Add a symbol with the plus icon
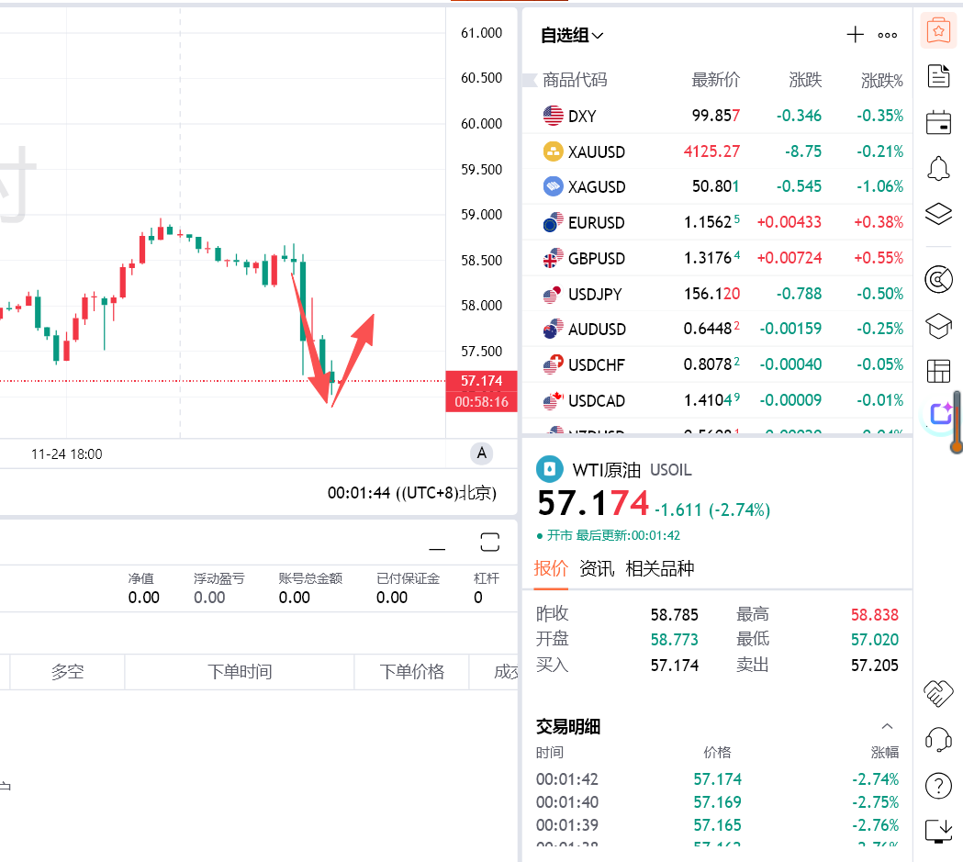Screen dimensions: 963x862 pyautogui.click(x=855, y=35)
